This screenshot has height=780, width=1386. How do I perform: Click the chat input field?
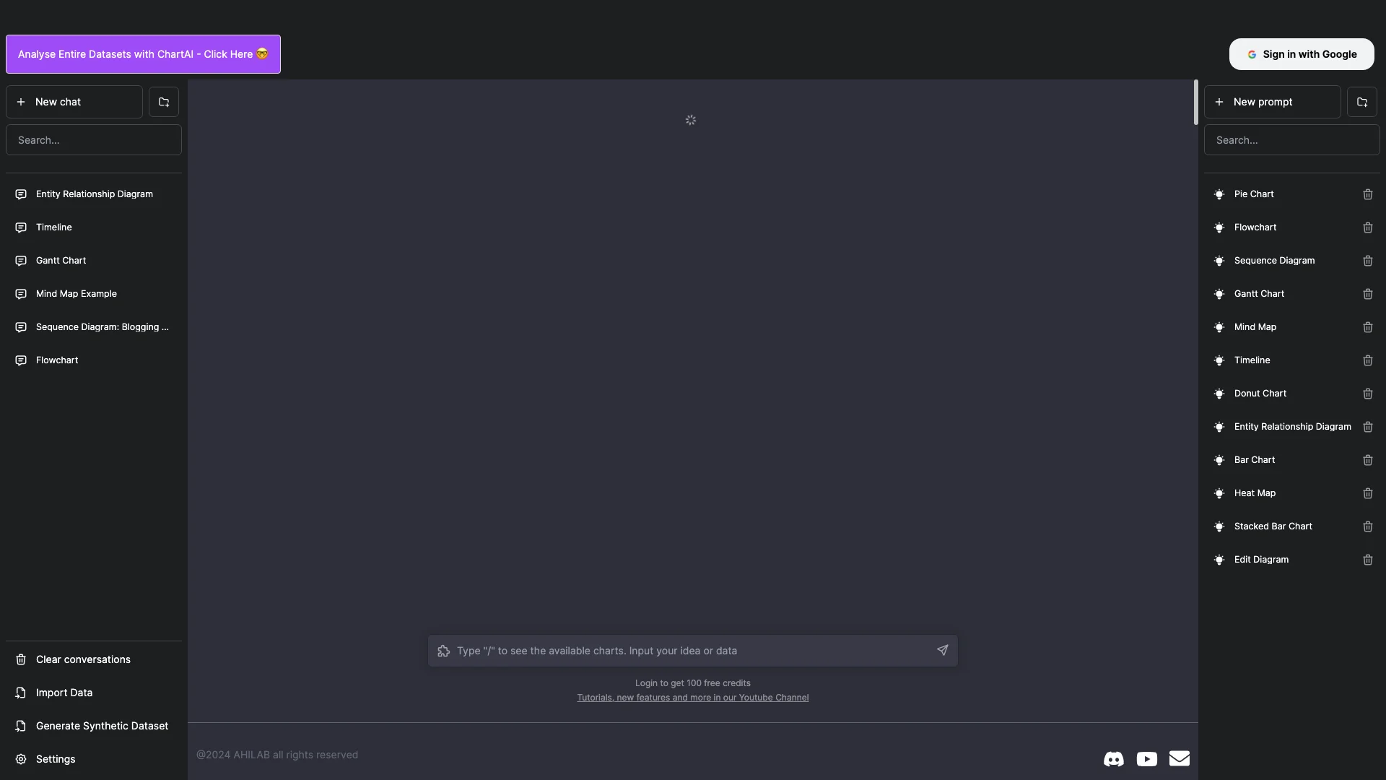click(693, 651)
